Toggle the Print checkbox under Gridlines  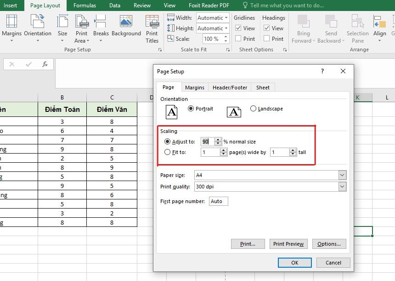tap(238, 39)
